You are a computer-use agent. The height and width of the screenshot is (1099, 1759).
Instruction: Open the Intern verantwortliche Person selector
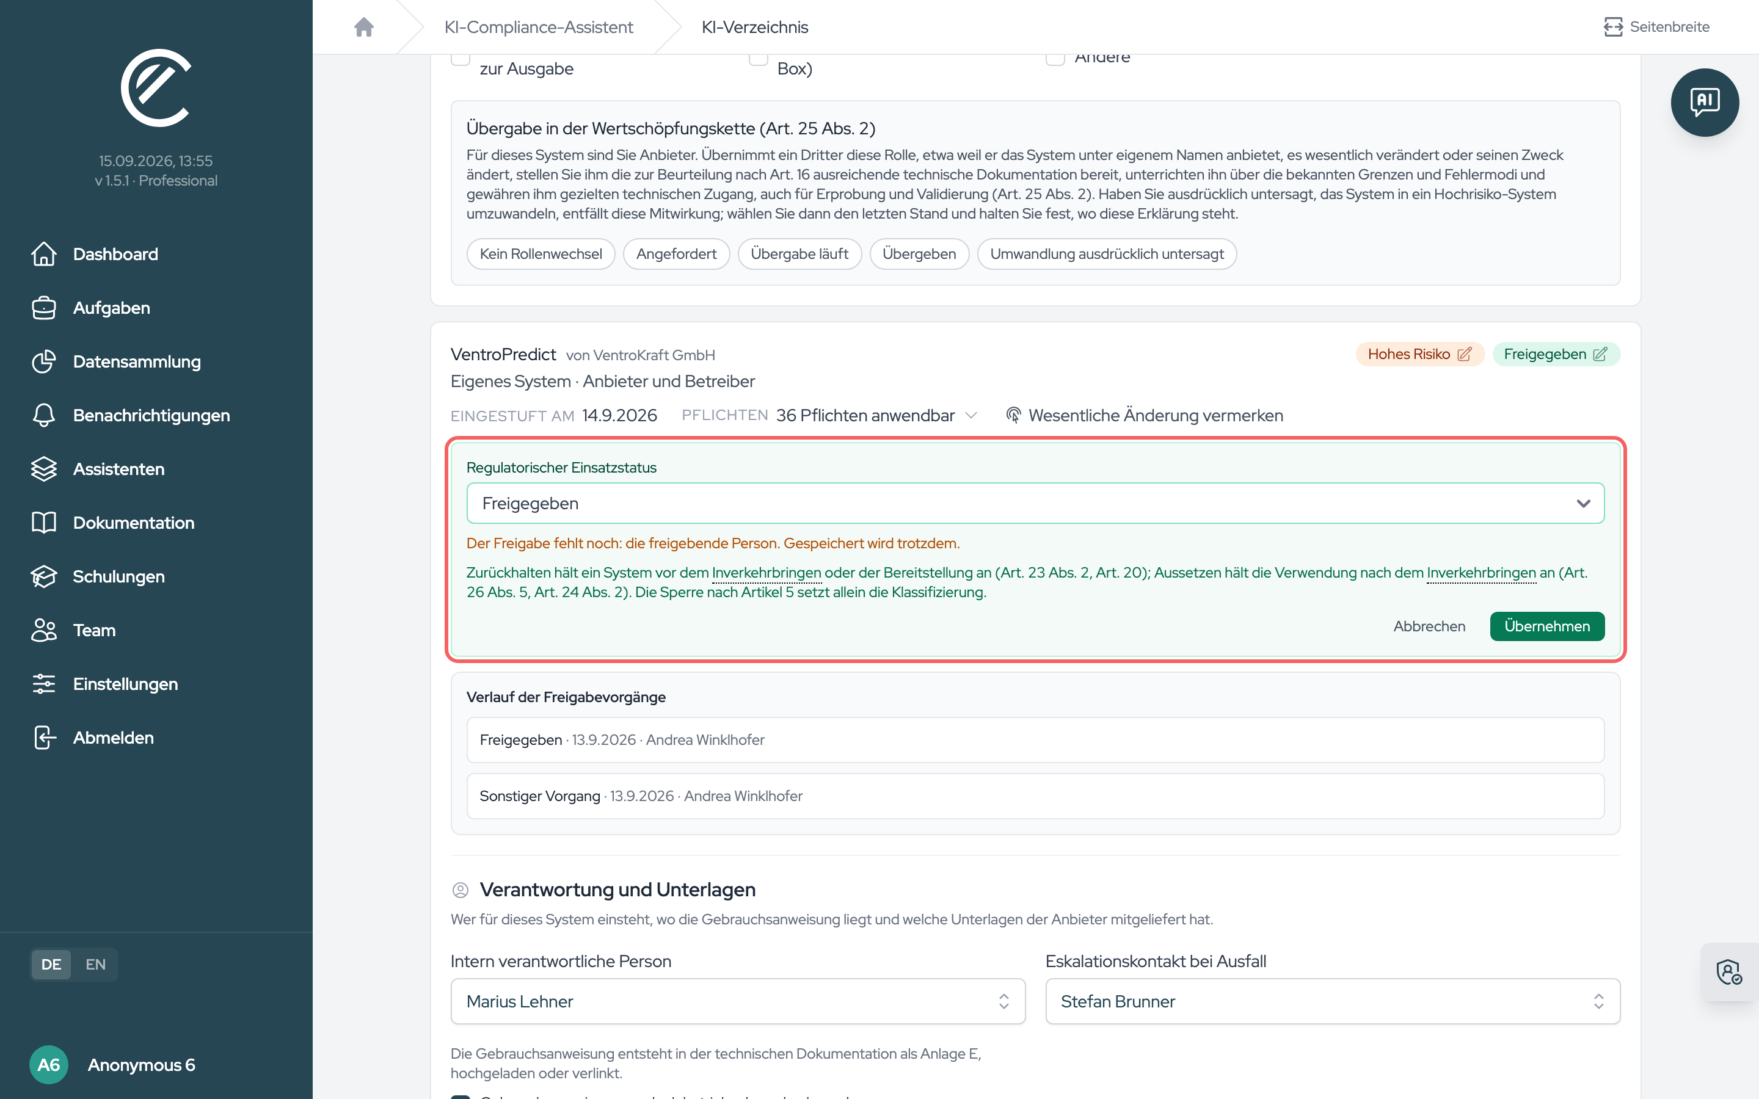738,1001
